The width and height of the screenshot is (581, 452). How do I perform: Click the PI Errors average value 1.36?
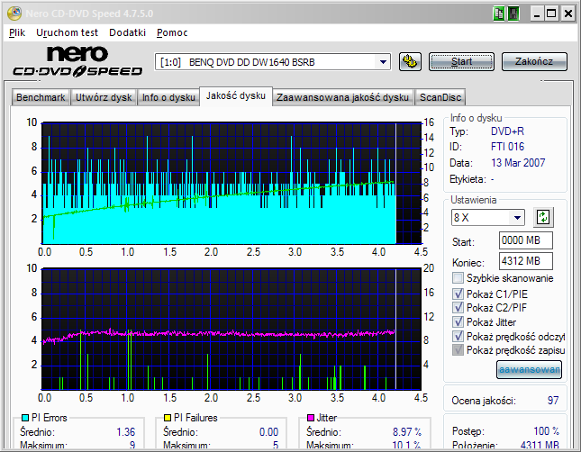click(125, 432)
